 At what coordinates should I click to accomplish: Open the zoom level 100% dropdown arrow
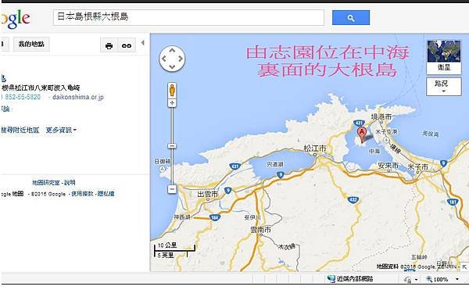pyautogui.click(x=457, y=279)
